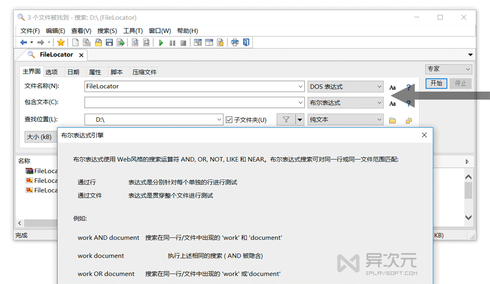Open help via the blue book toolbar icon
490x284 pixels.
tap(246, 42)
